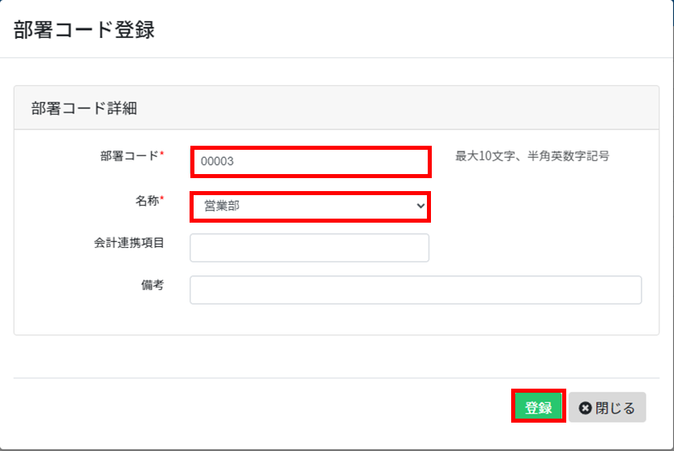Viewport: 674px width, 451px height.
Task: Click the green 登録 button
Action: [538, 406]
